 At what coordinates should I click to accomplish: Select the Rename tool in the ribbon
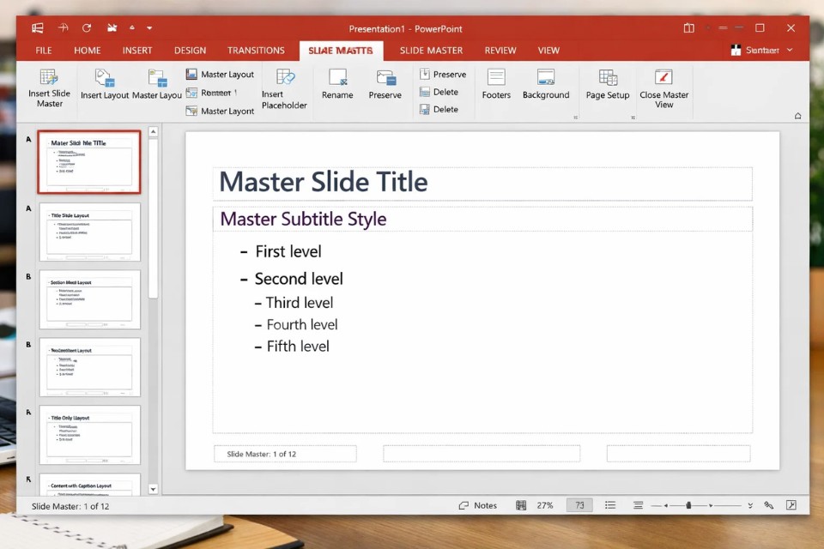click(337, 84)
